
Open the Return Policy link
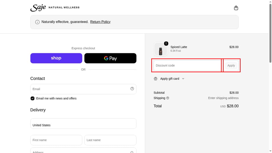[100, 22]
